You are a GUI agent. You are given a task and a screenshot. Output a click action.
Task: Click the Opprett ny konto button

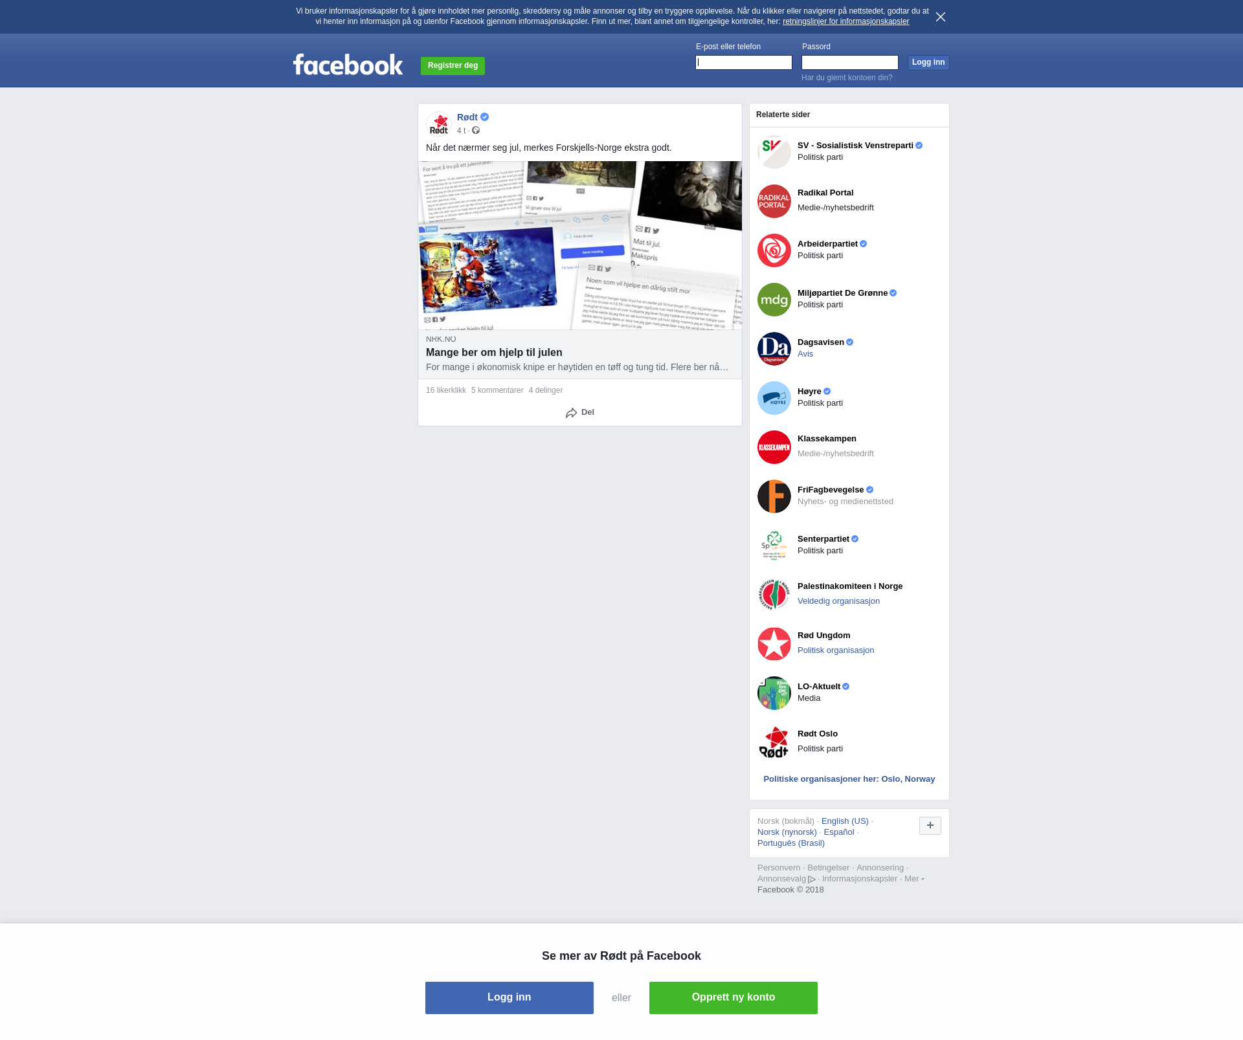733,998
